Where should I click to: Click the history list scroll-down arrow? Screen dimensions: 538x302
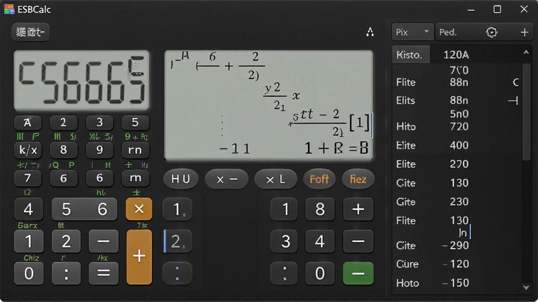(x=526, y=288)
